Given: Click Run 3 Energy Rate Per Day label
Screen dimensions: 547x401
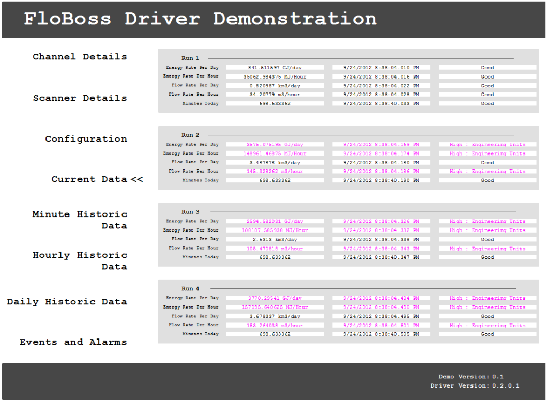Looking at the screenshot, I should click(192, 221).
